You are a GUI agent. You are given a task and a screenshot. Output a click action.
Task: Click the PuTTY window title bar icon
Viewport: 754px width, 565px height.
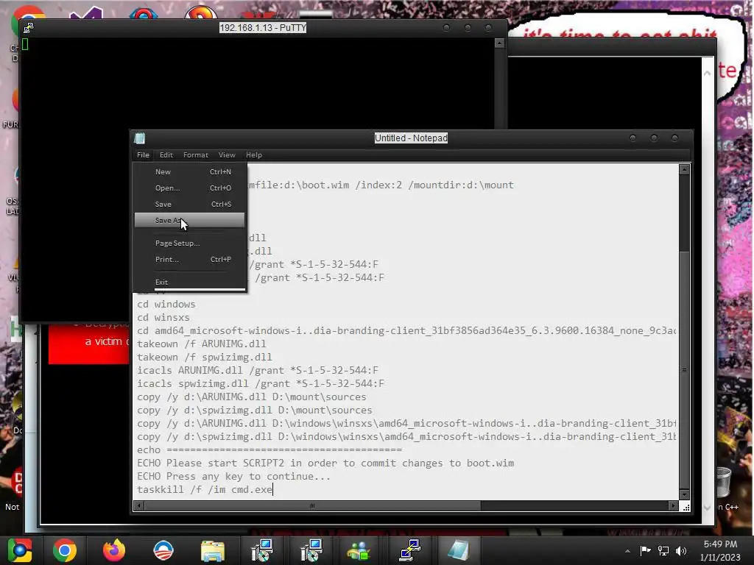(x=29, y=28)
